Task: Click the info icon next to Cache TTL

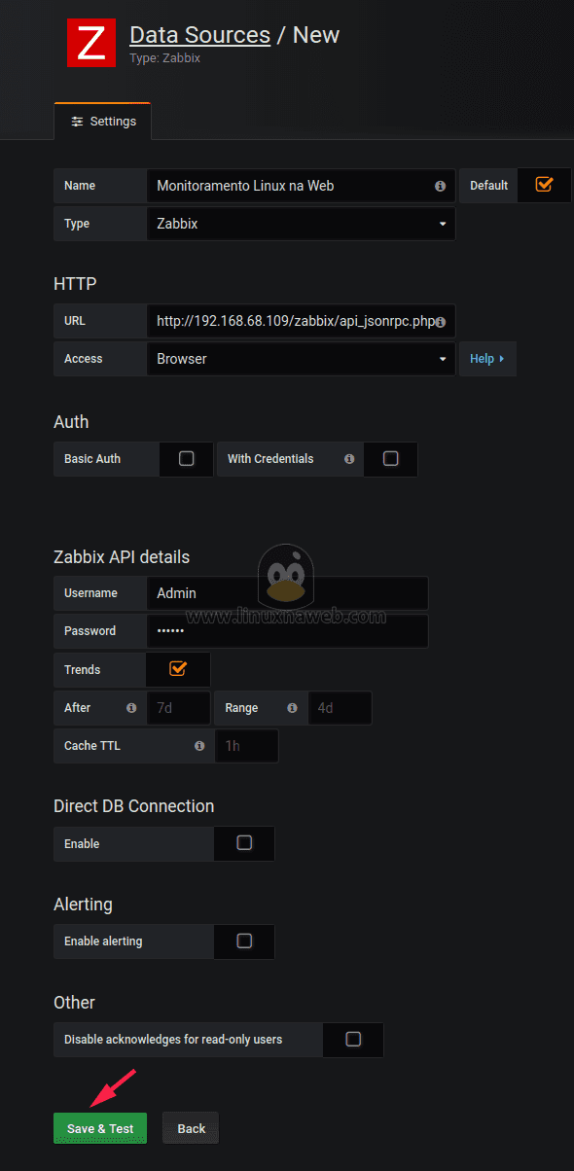Action: pyautogui.click(x=199, y=746)
